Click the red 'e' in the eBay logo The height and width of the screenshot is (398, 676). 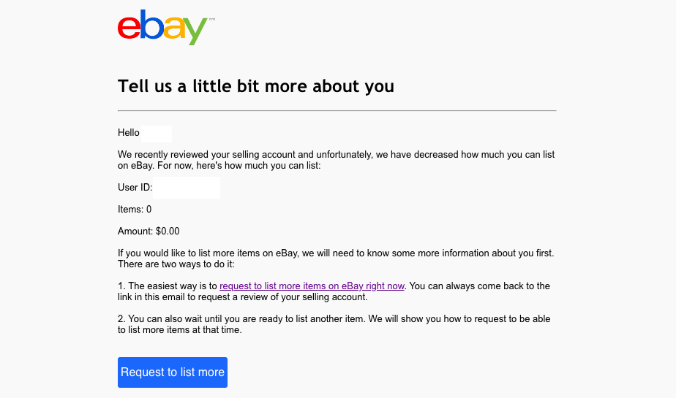point(128,27)
